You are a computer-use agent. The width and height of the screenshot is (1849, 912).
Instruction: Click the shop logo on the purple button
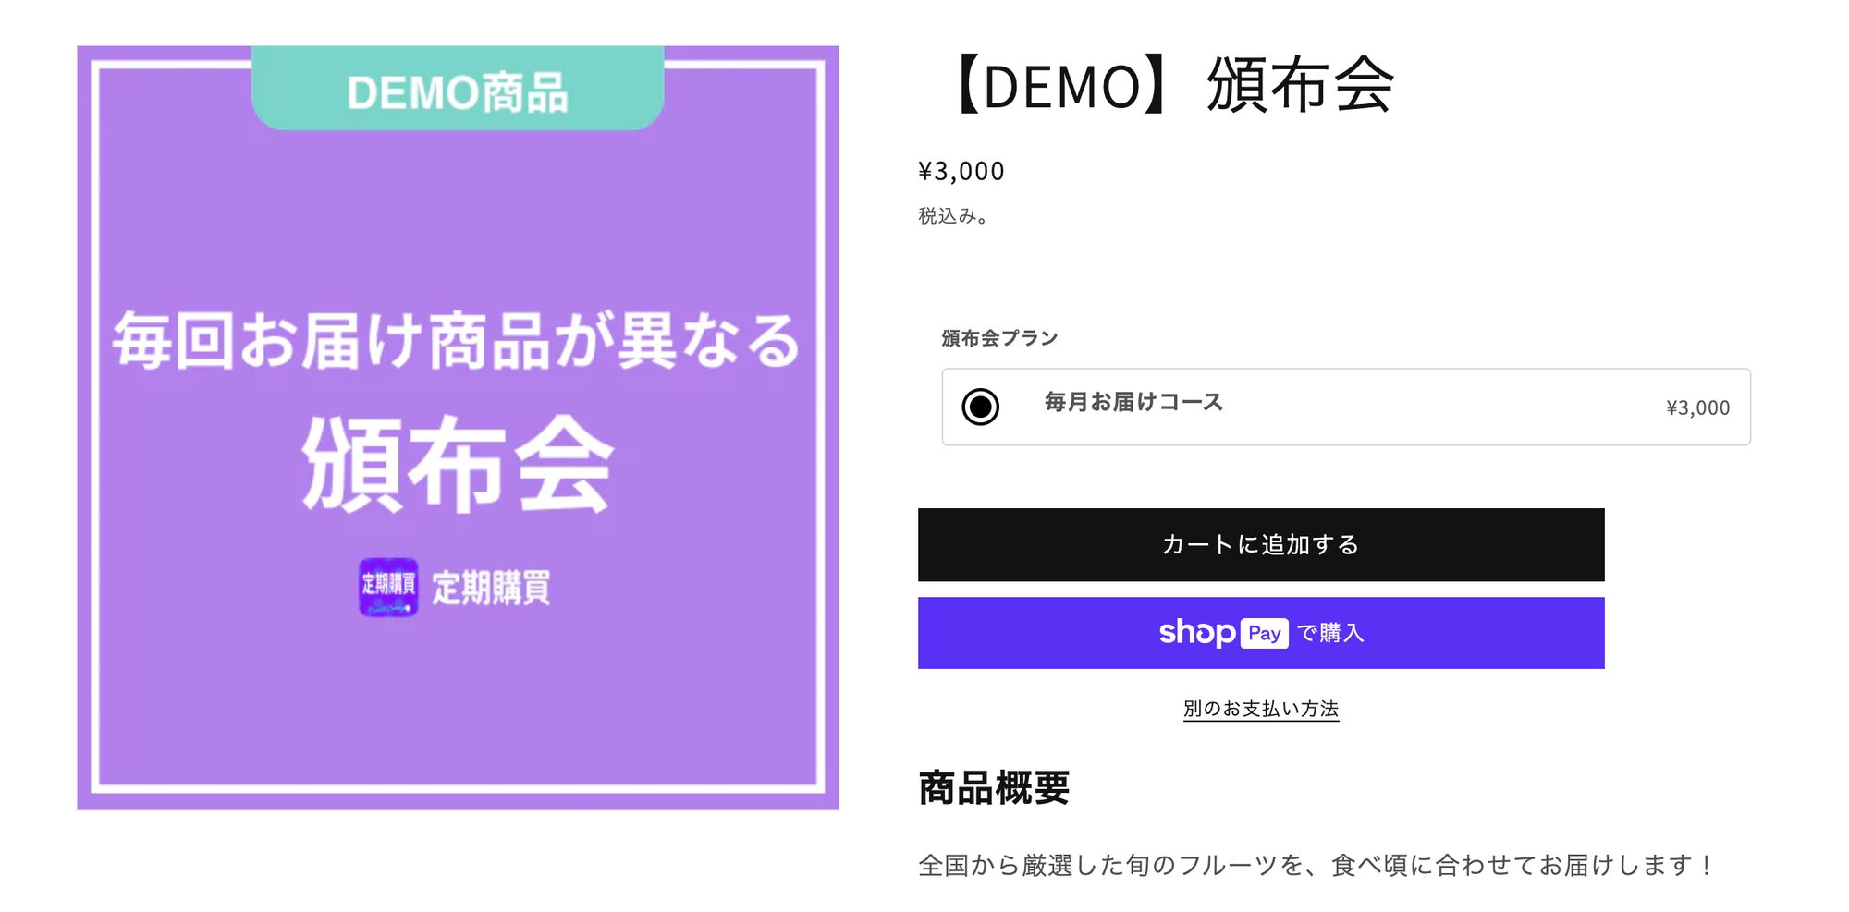point(1196,633)
